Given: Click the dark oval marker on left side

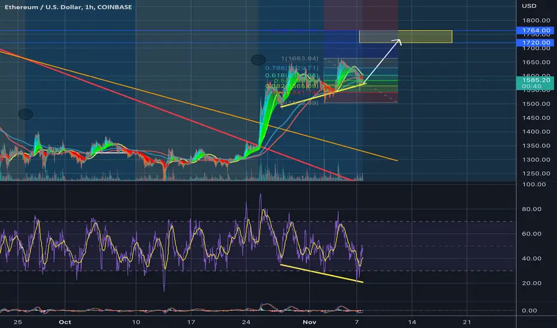Looking at the screenshot, I should coord(26,114).
